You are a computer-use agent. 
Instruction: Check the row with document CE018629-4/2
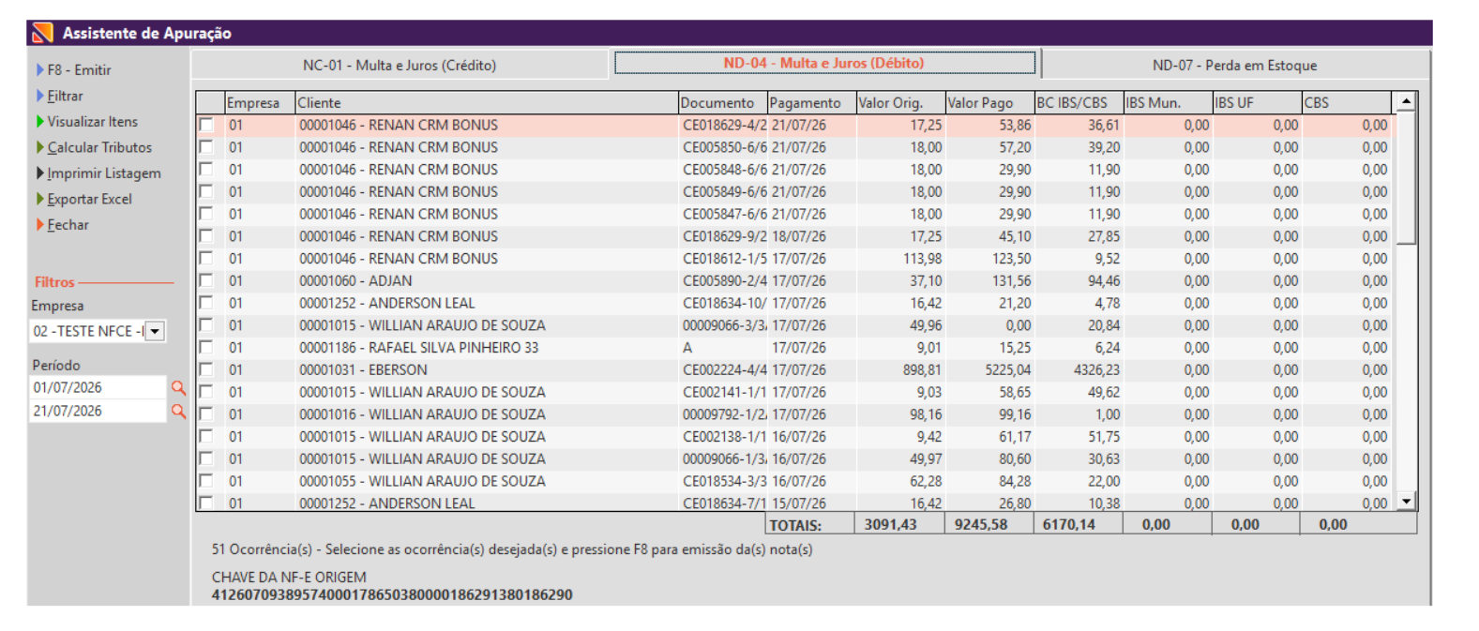coord(206,125)
